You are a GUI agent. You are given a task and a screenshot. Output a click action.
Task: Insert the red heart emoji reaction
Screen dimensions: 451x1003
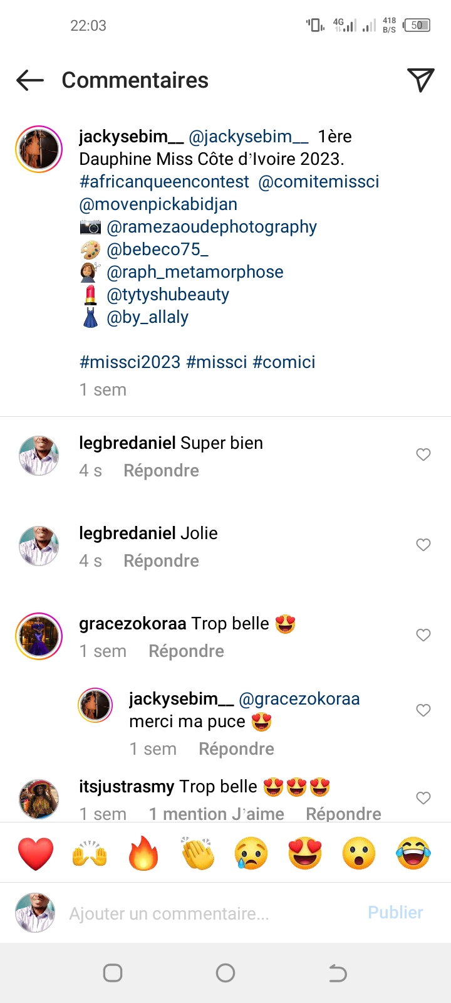[36, 853]
